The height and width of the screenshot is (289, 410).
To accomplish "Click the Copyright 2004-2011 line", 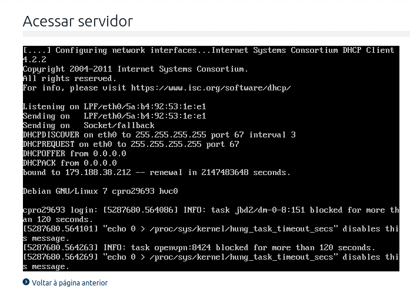I will pos(135,69).
